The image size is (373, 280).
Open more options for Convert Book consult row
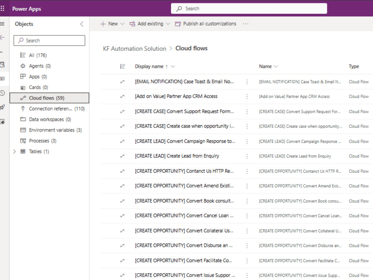click(x=247, y=201)
